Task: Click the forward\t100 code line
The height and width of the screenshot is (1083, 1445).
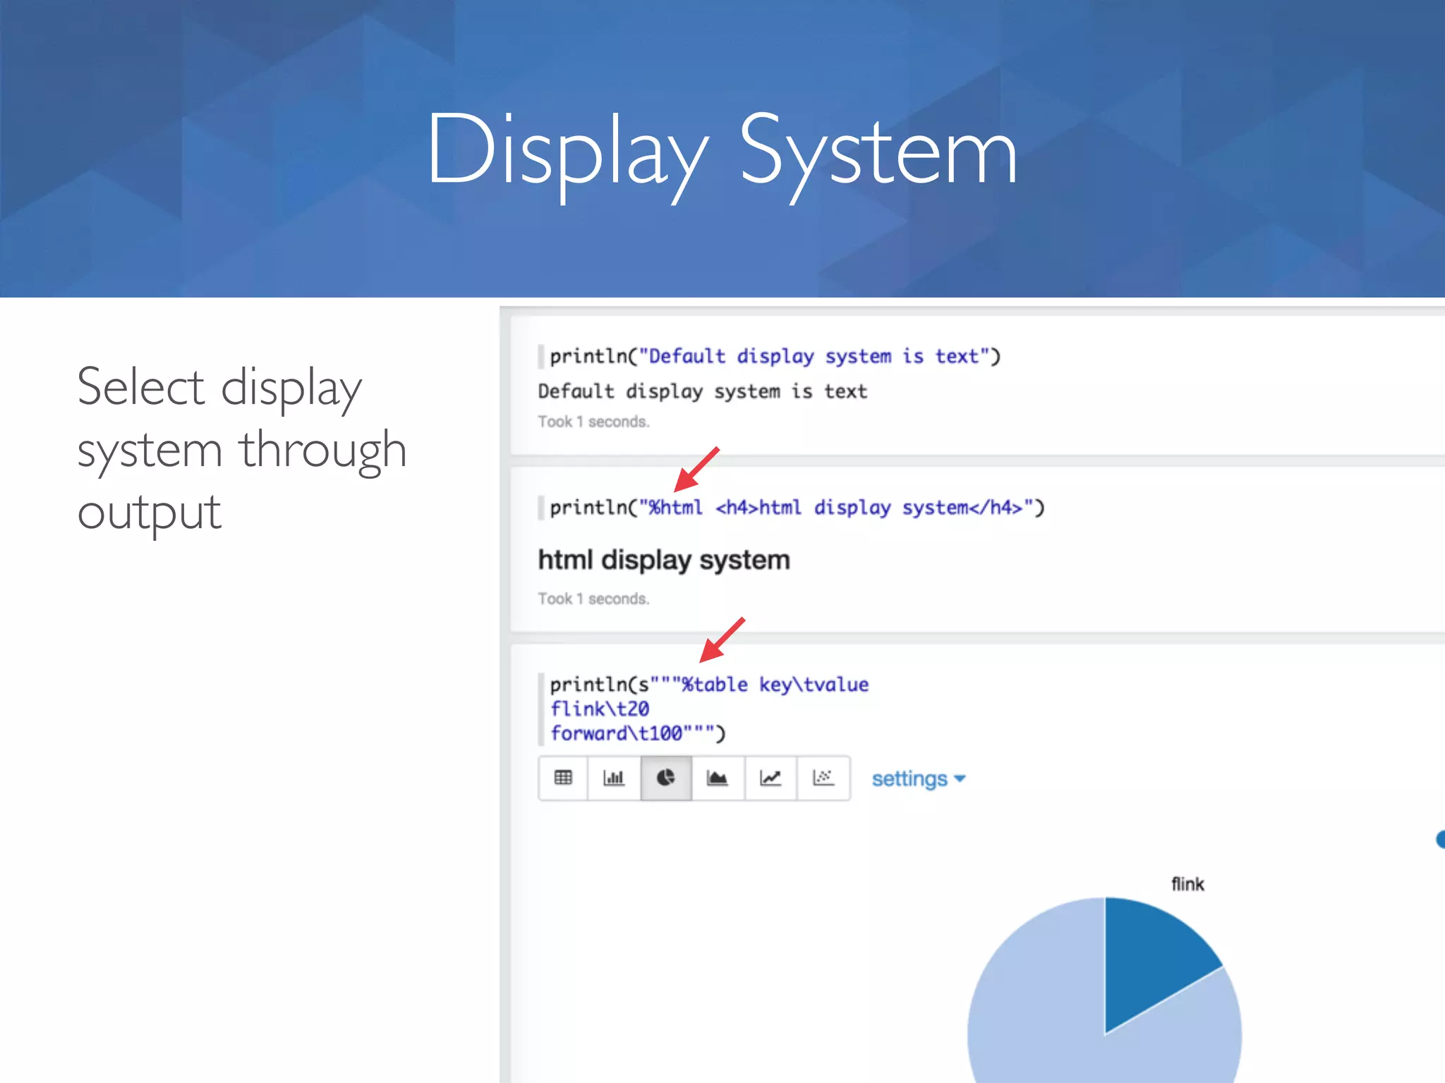Action: click(638, 733)
